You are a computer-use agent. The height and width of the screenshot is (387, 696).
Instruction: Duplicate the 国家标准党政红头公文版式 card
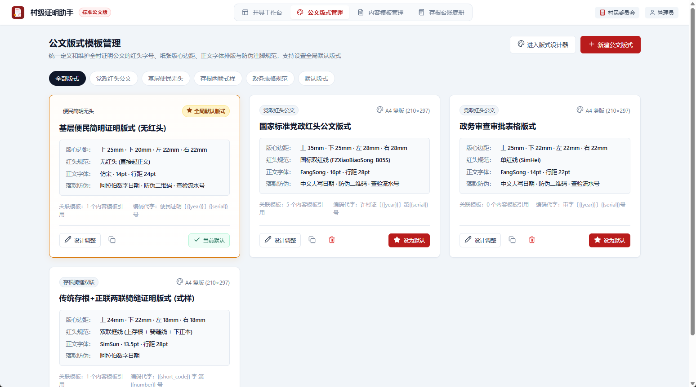tap(312, 240)
